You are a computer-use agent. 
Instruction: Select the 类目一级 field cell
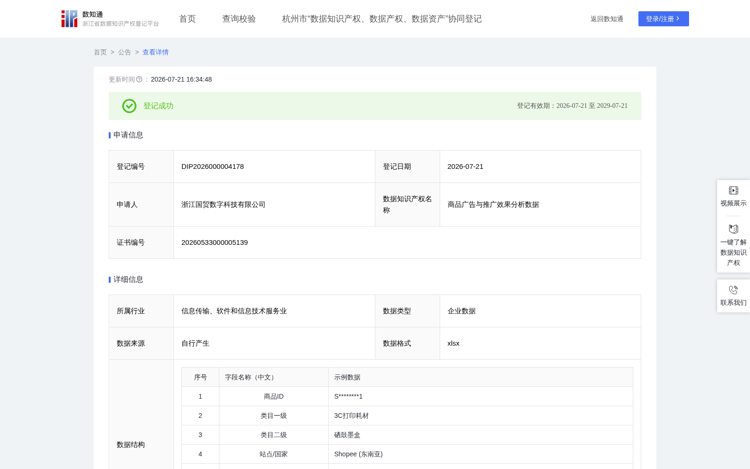tap(274, 416)
